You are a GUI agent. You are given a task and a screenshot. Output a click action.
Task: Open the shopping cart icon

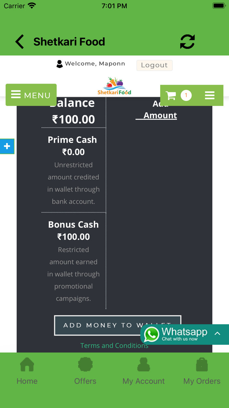[171, 95]
